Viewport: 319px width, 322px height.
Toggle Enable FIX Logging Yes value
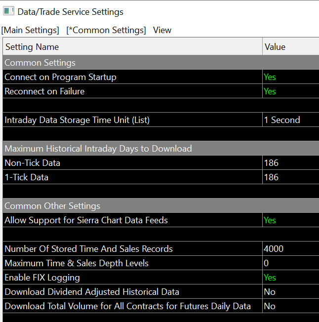[x=291, y=278]
